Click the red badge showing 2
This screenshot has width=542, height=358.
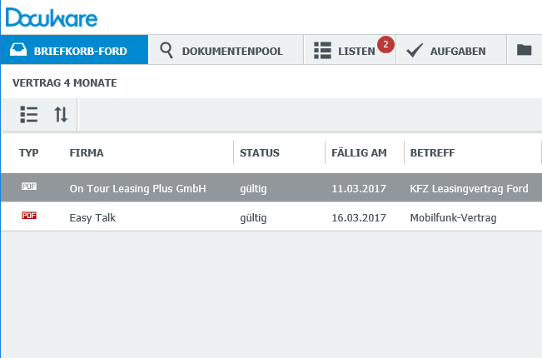coord(385,45)
